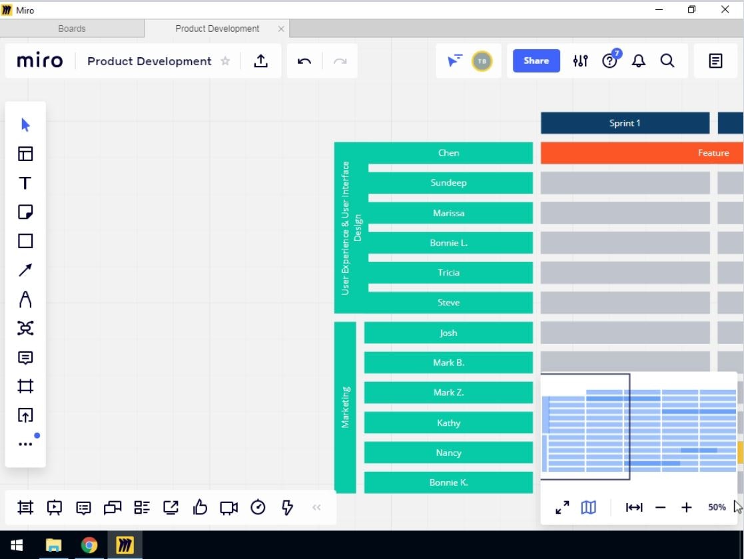Screen dimensions: 744x559
Task: Select the Josh row label
Action: pos(448,333)
